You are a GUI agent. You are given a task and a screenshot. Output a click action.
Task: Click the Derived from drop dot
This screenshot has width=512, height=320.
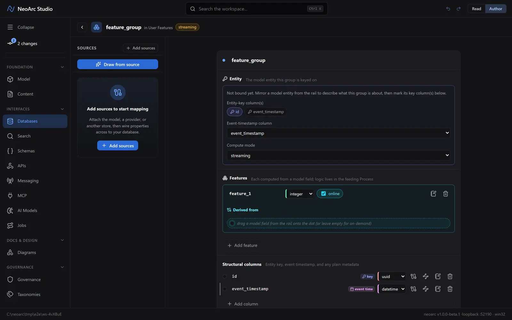tap(232, 223)
